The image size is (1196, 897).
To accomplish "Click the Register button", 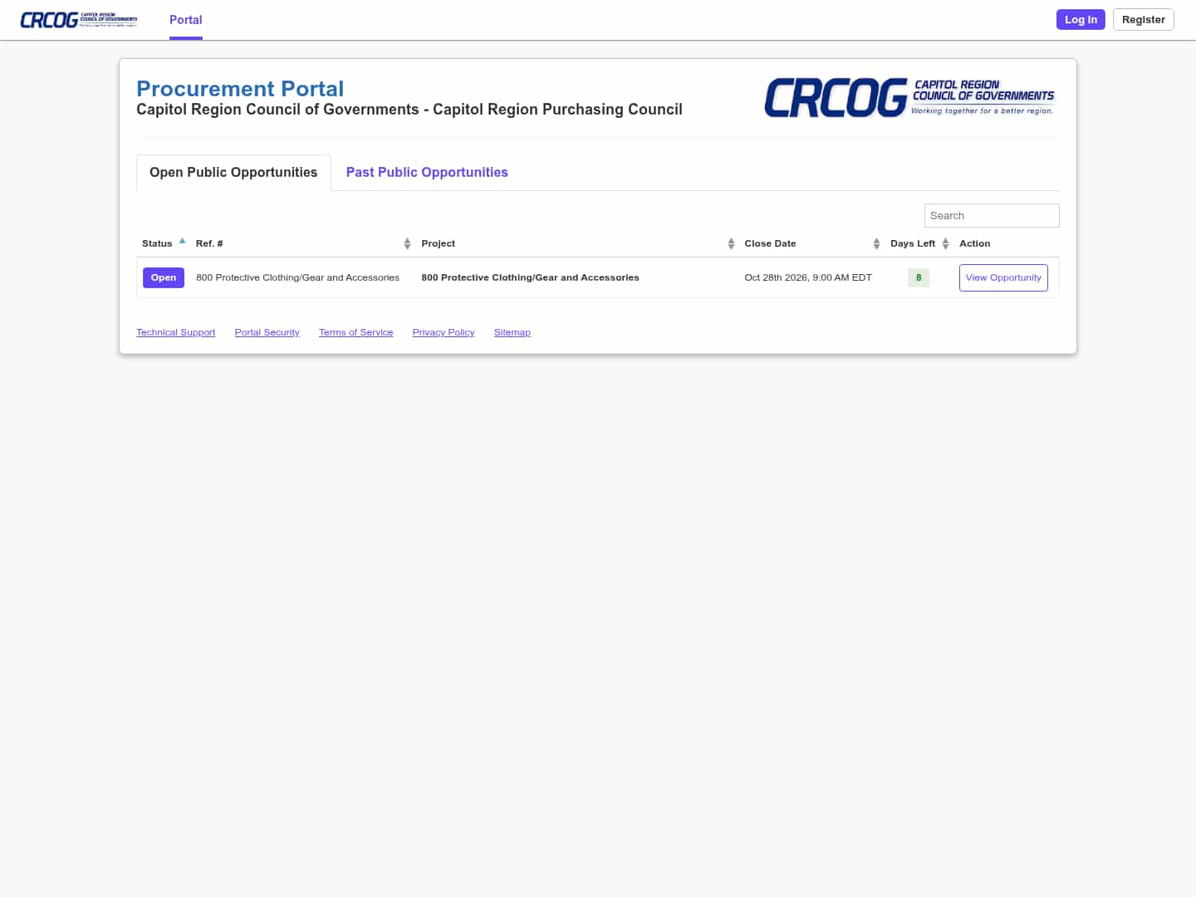I will [1143, 20].
